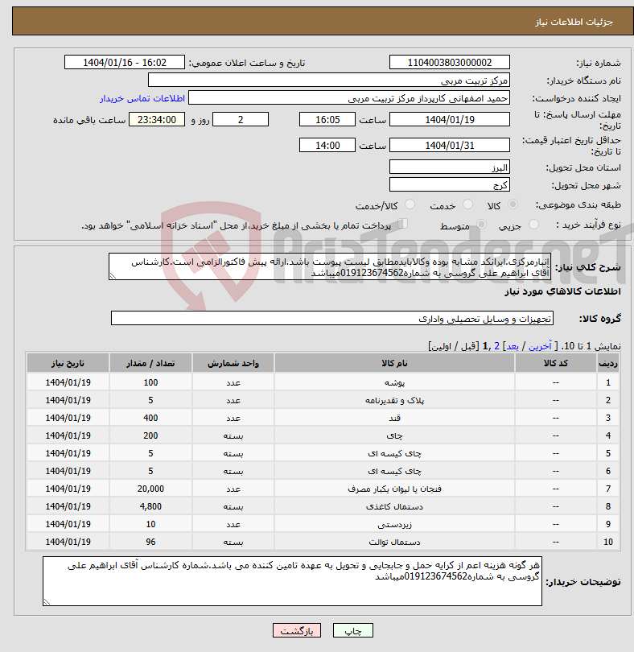
Task: Go to the بعد next page link
Action: tap(513, 346)
